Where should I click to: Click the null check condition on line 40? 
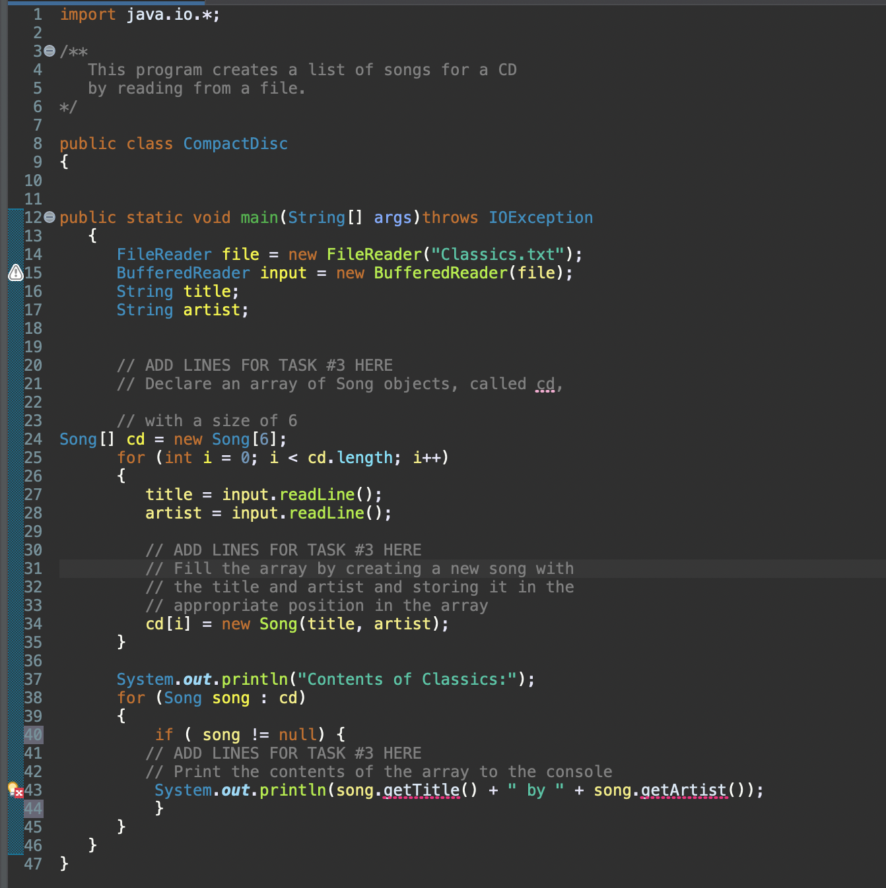pyautogui.click(x=259, y=734)
